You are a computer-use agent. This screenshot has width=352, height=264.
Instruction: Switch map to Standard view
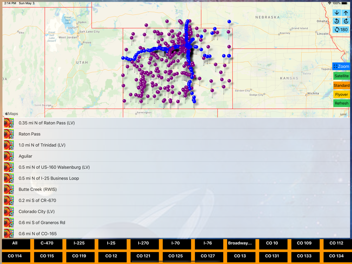pyautogui.click(x=341, y=85)
